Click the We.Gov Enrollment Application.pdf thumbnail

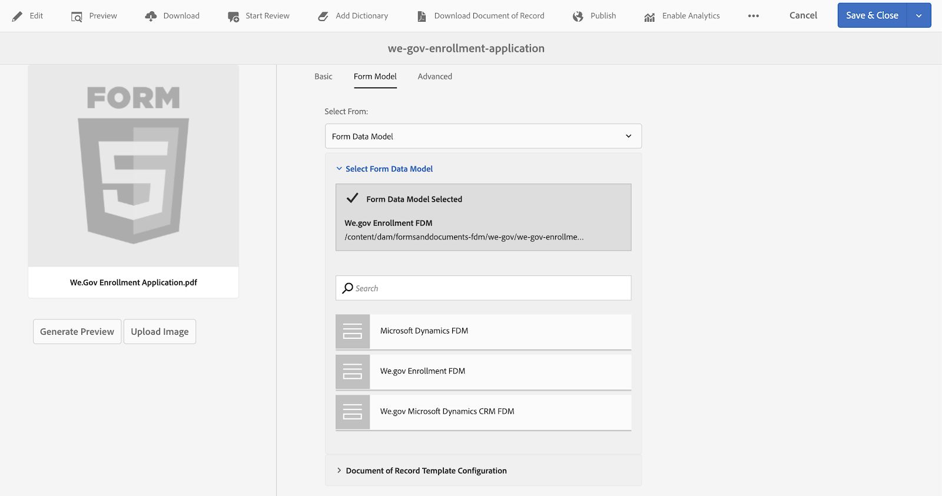(134, 166)
